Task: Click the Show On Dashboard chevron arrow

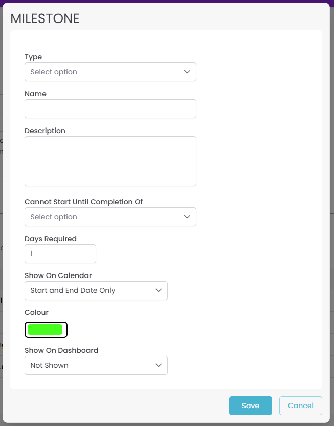Action: [159, 365]
